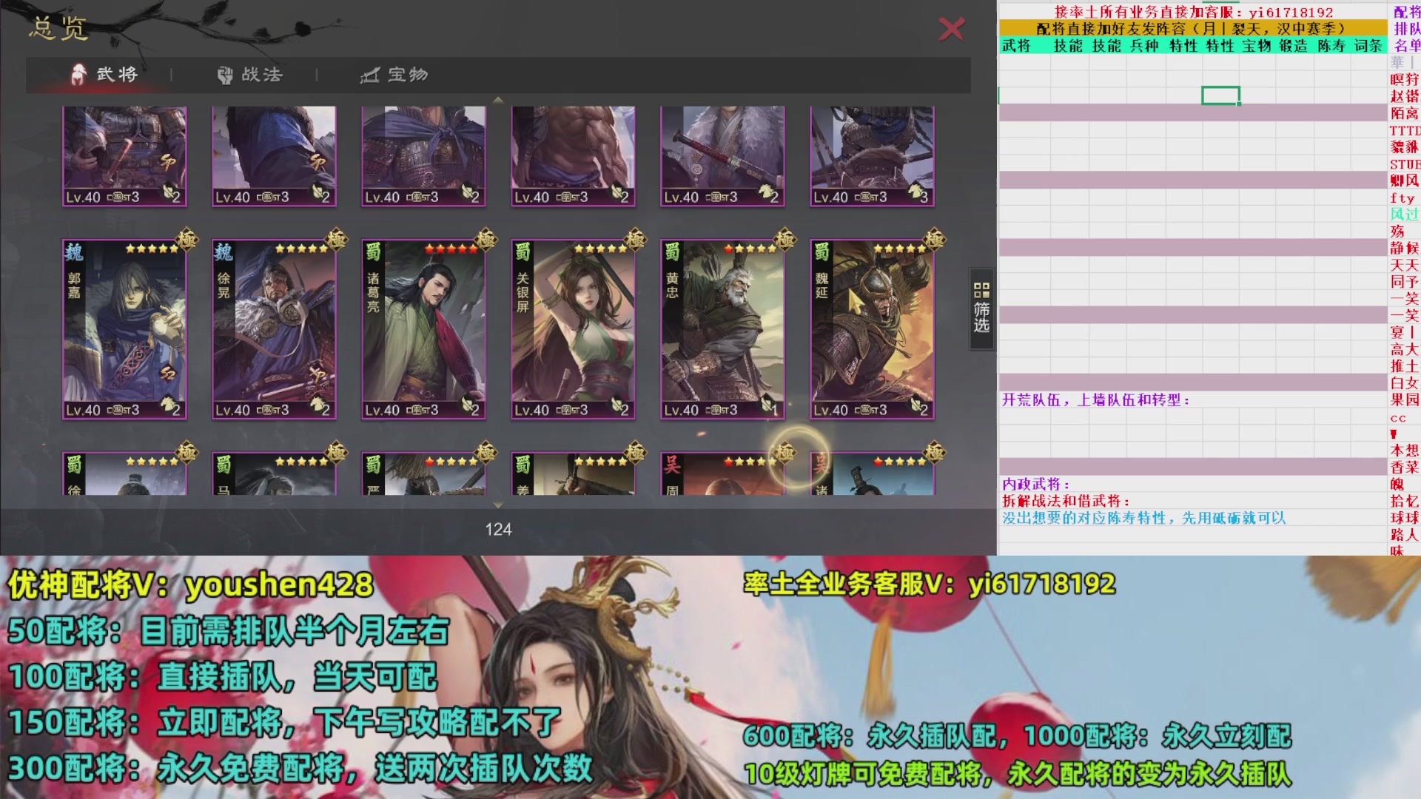The height and width of the screenshot is (799, 1421).
Task: Select the 关银屏 general card
Action: pyautogui.click(x=573, y=330)
